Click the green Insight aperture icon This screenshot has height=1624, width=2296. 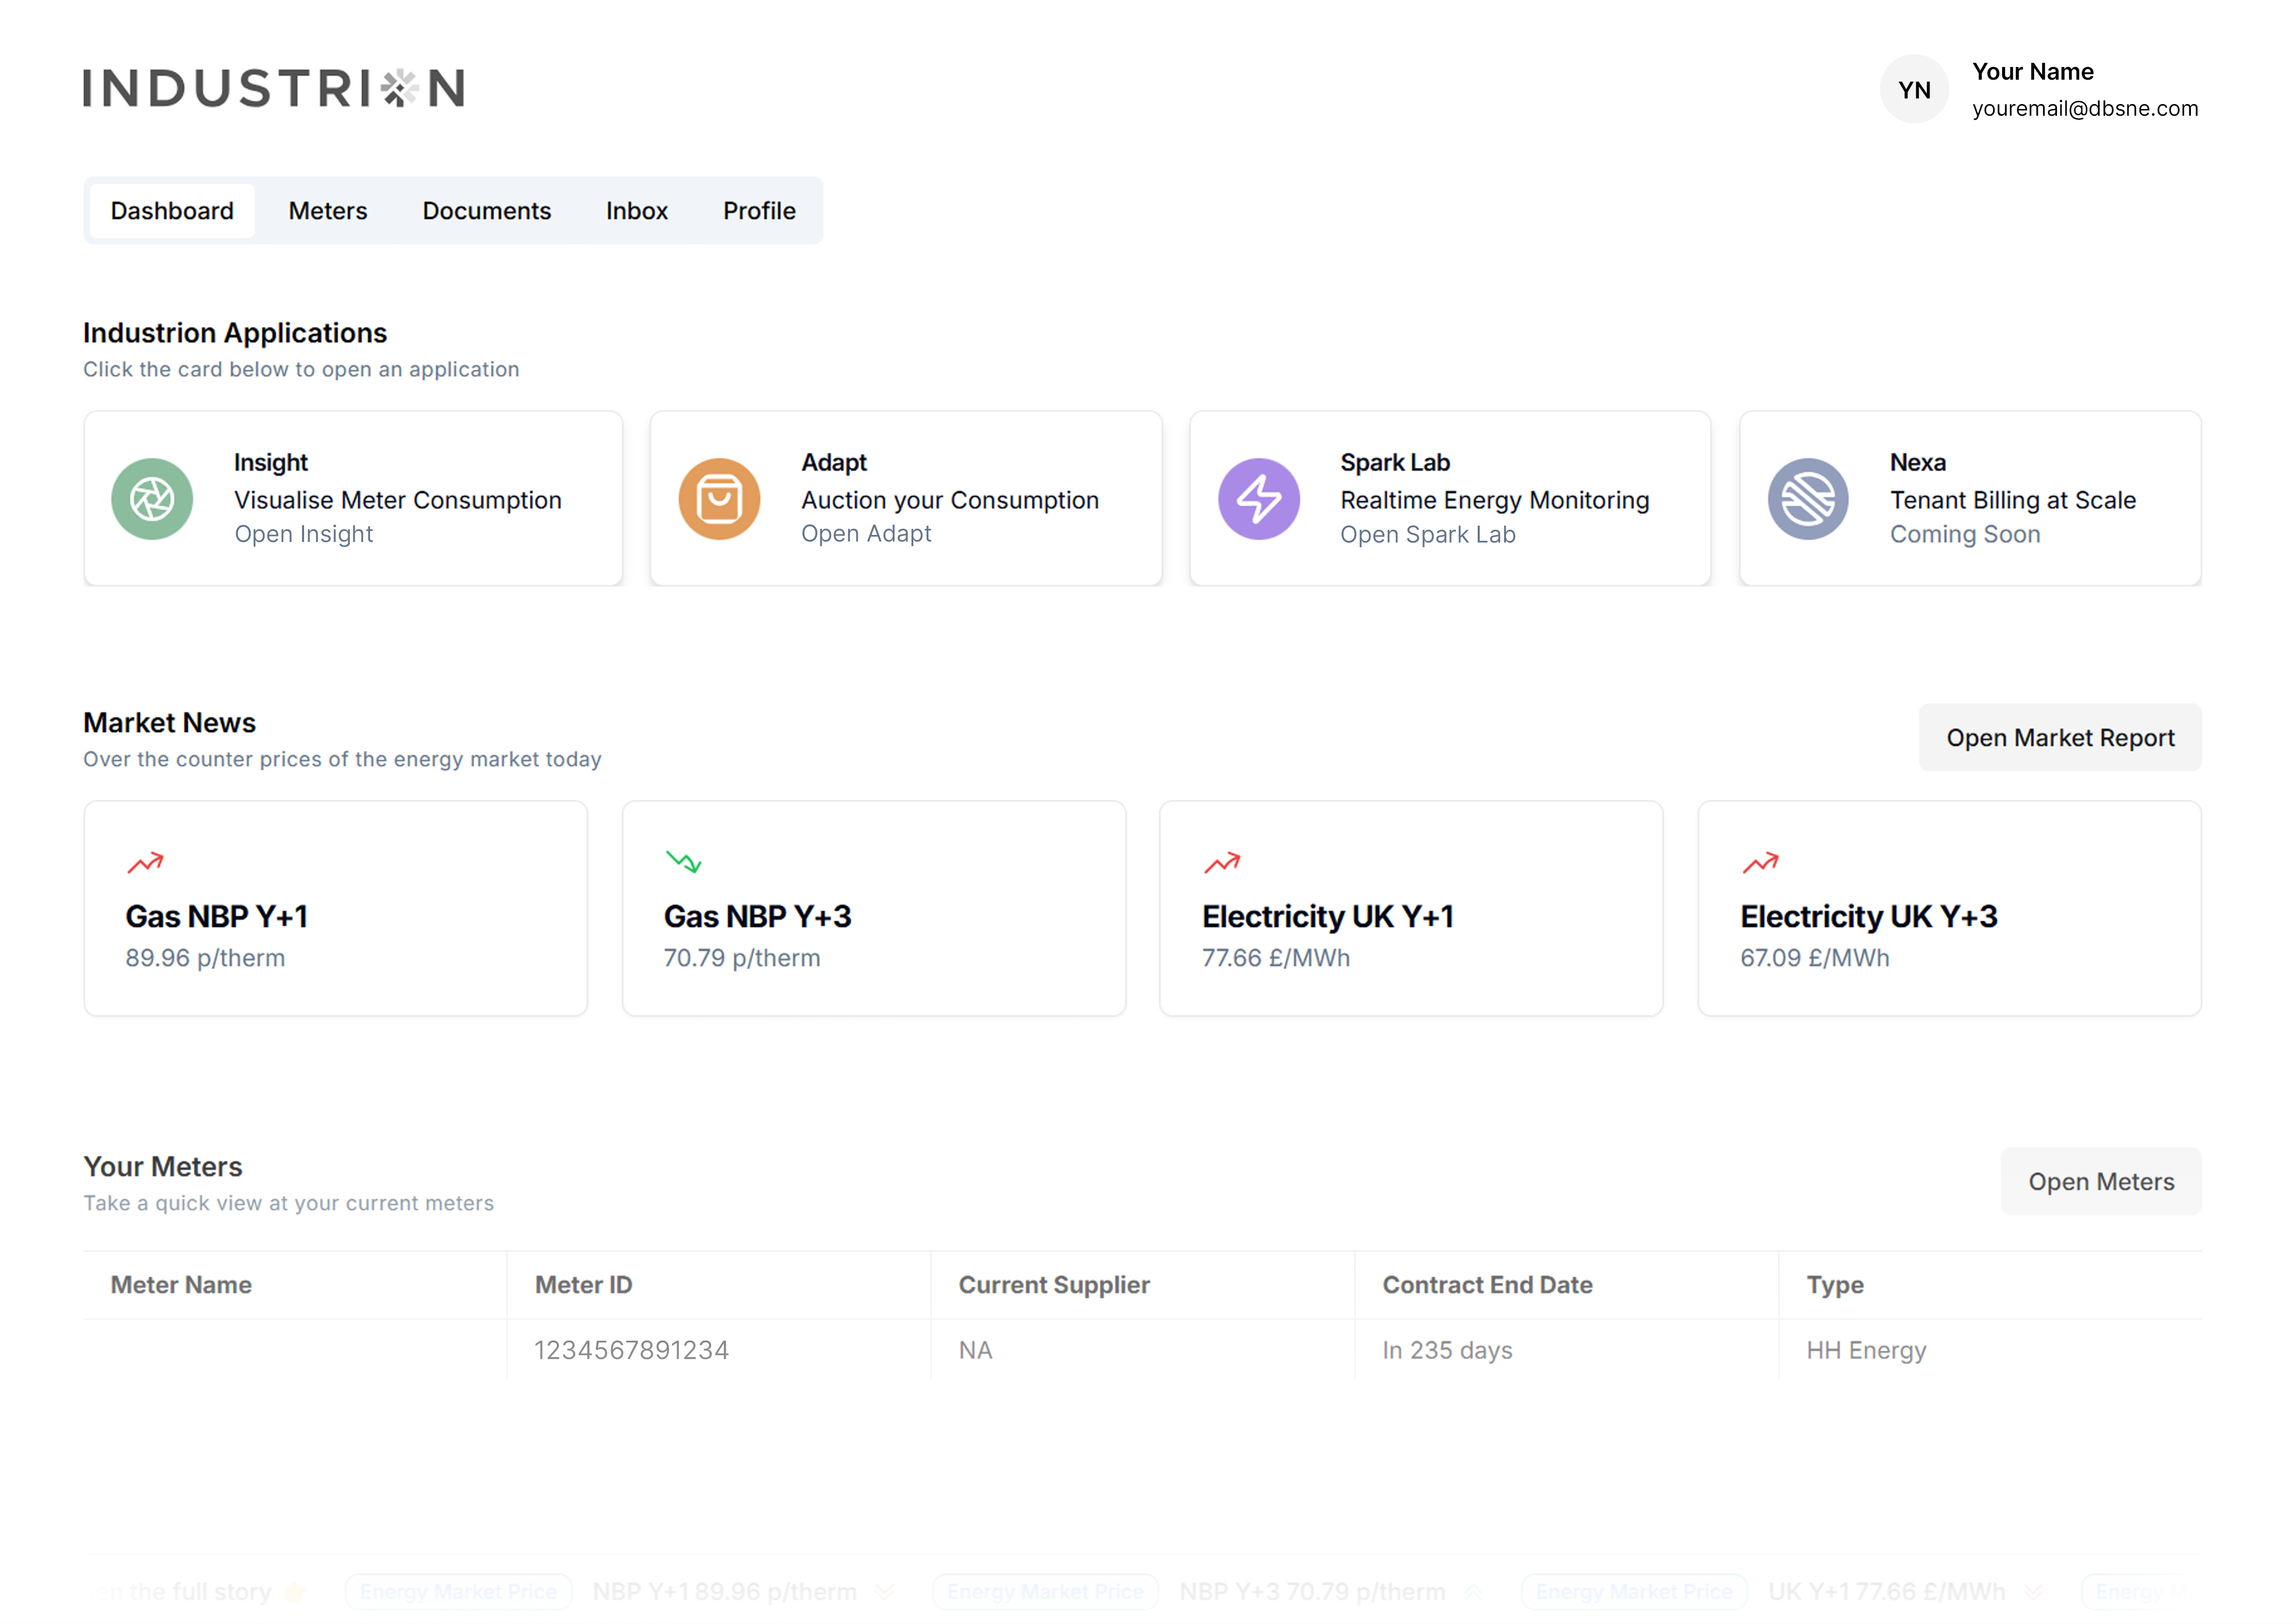(152, 499)
